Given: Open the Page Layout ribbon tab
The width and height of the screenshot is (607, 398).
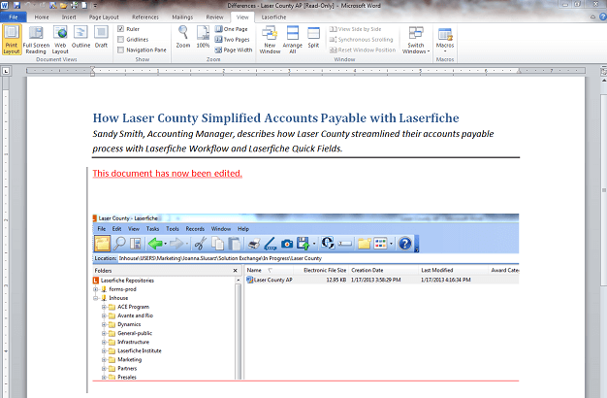Looking at the screenshot, I should pos(104,17).
